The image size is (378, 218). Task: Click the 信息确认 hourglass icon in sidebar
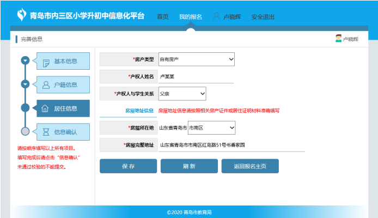click(46, 132)
